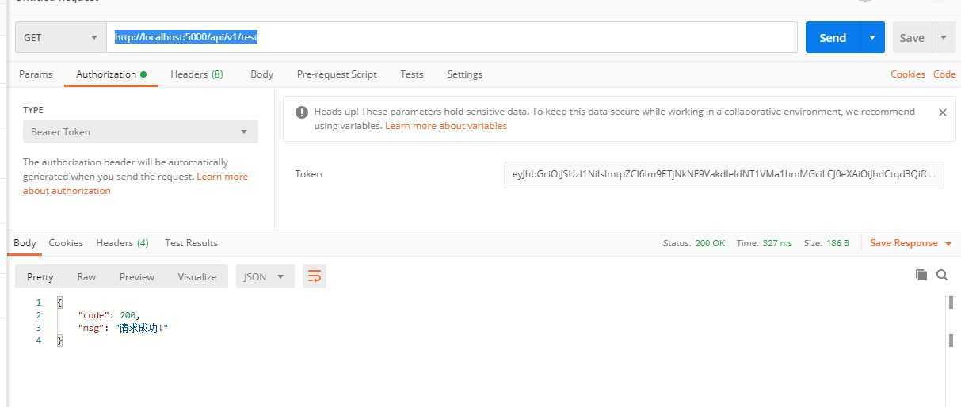The image size is (961, 407).
Task: Open the Test Results tab
Action: point(191,243)
